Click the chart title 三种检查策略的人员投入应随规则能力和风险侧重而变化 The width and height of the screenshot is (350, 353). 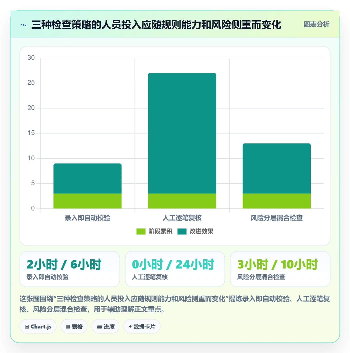pyautogui.click(x=156, y=25)
